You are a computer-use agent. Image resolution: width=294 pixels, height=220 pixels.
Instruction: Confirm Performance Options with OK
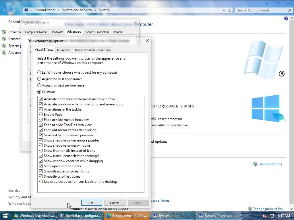tap(92, 203)
